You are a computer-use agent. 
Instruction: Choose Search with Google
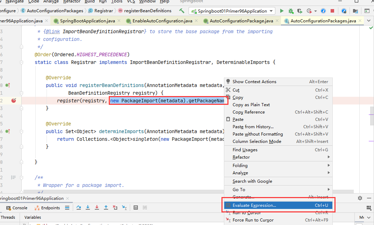[278, 181]
